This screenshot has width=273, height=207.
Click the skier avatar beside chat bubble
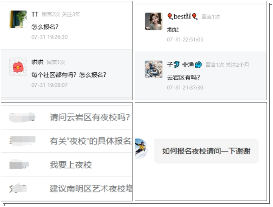[141, 149]
